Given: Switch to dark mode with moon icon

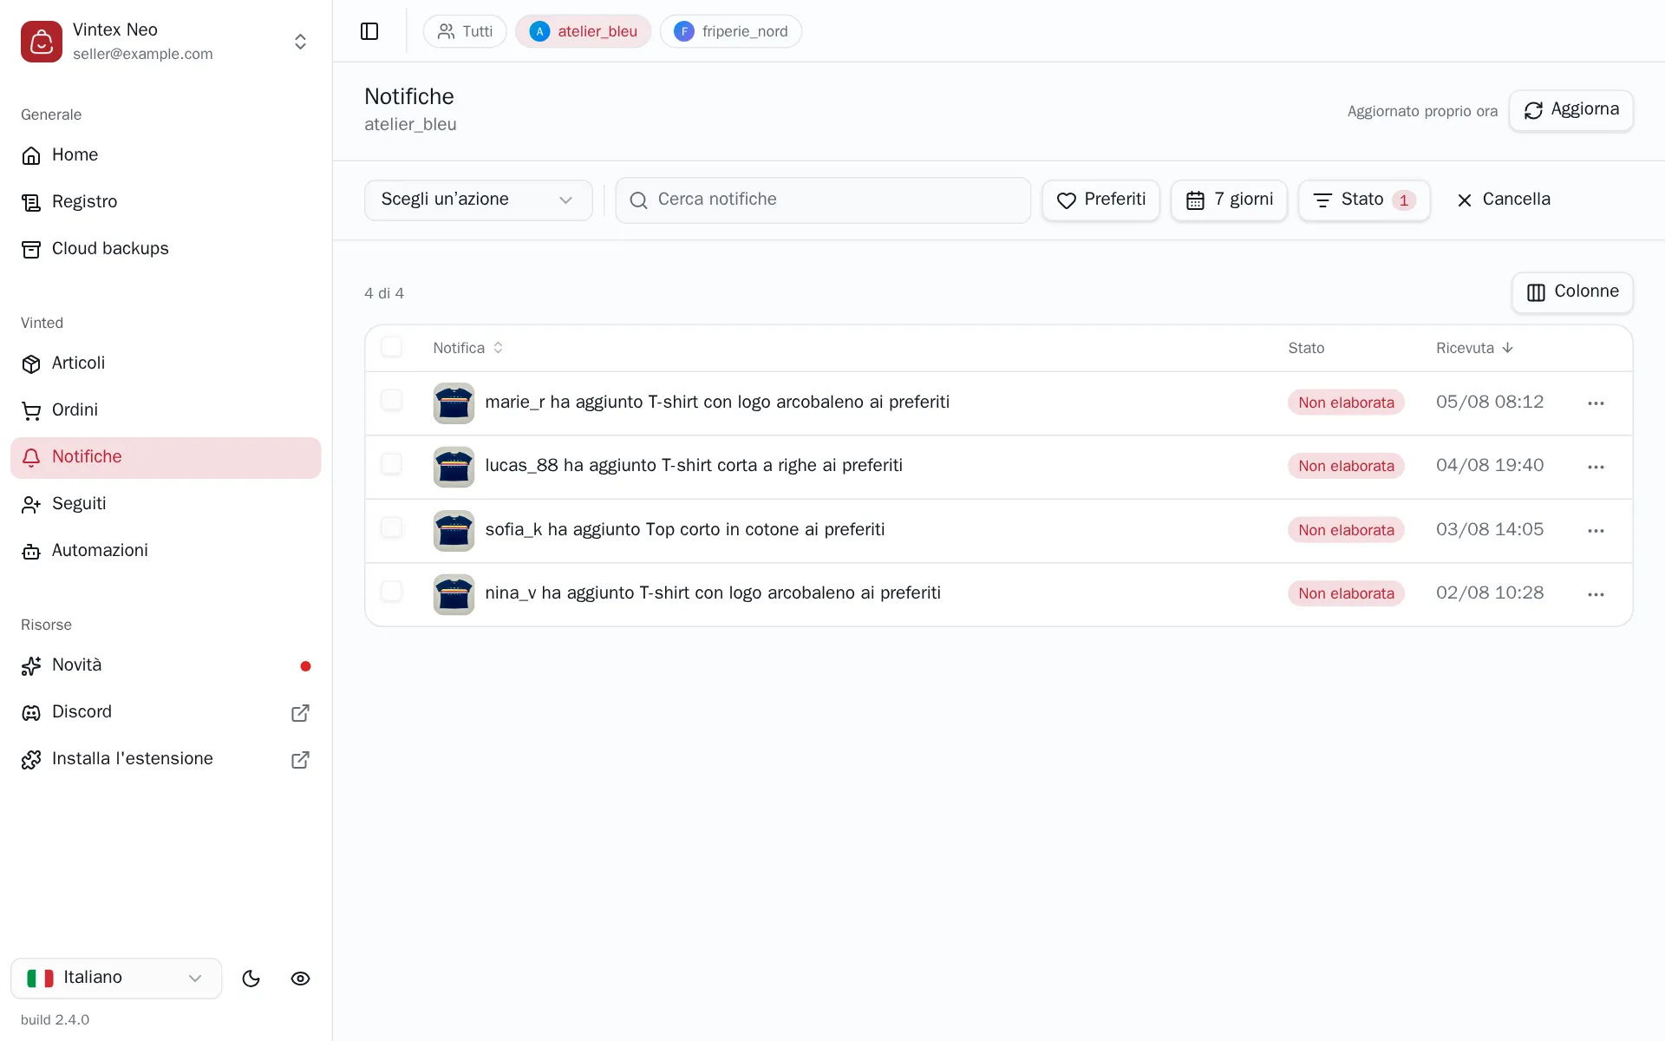Looking at the screenshot, I should tap(251, 979).
